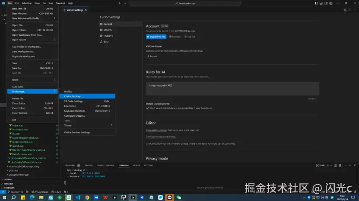The width and height of the screenshot is (359, 201).
Task: Open new terminal profile dropdown arrow
Action: pyautogui.click(x=331, y=165)
